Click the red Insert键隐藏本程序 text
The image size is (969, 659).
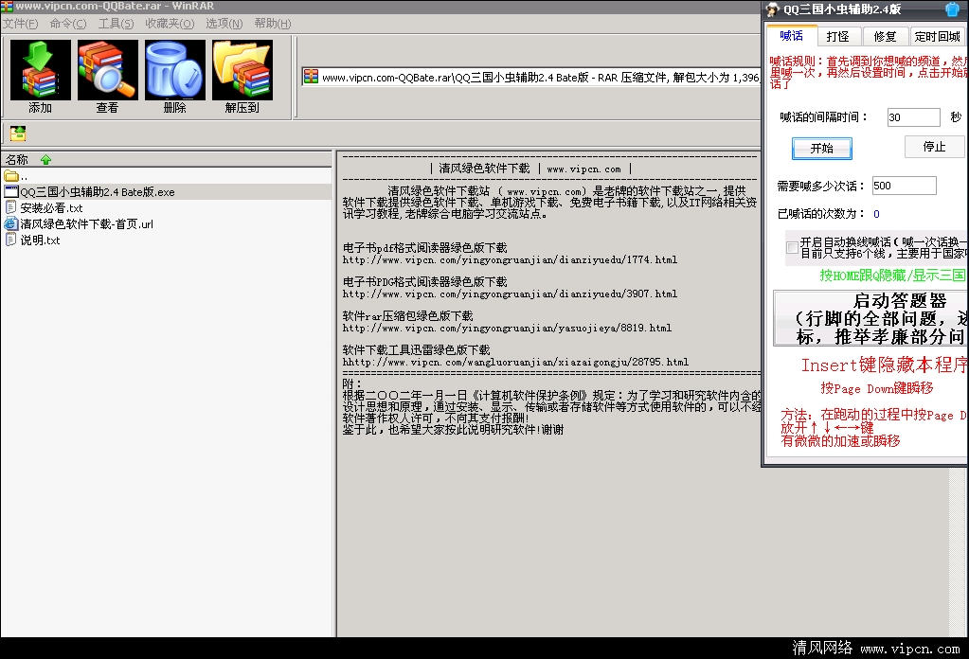coord(885,365)
